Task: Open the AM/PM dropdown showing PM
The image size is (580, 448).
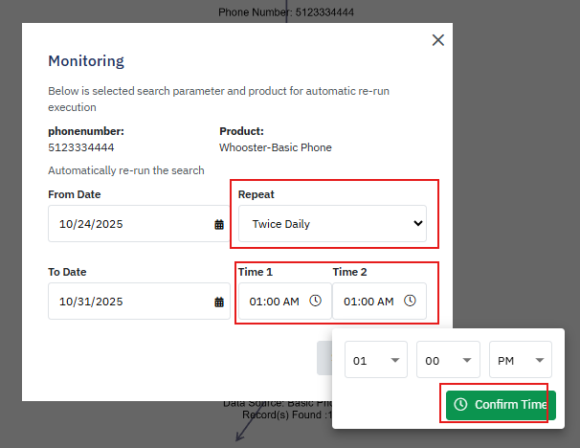Action: (x=520, y=361)
